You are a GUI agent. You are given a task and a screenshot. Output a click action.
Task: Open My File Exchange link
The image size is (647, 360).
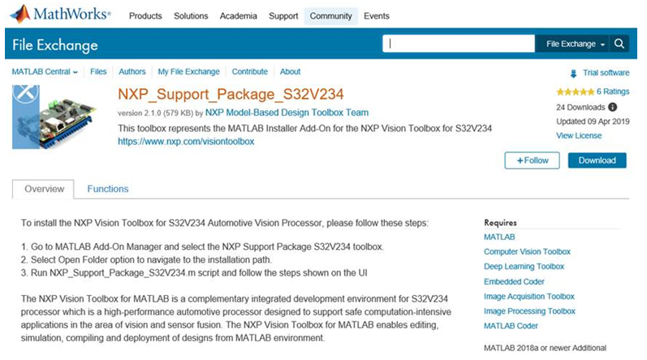coord(188,71)
